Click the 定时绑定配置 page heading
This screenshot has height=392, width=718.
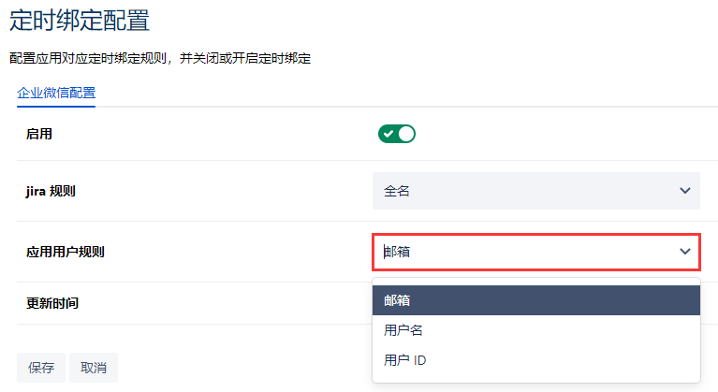(x=79, y=20)
